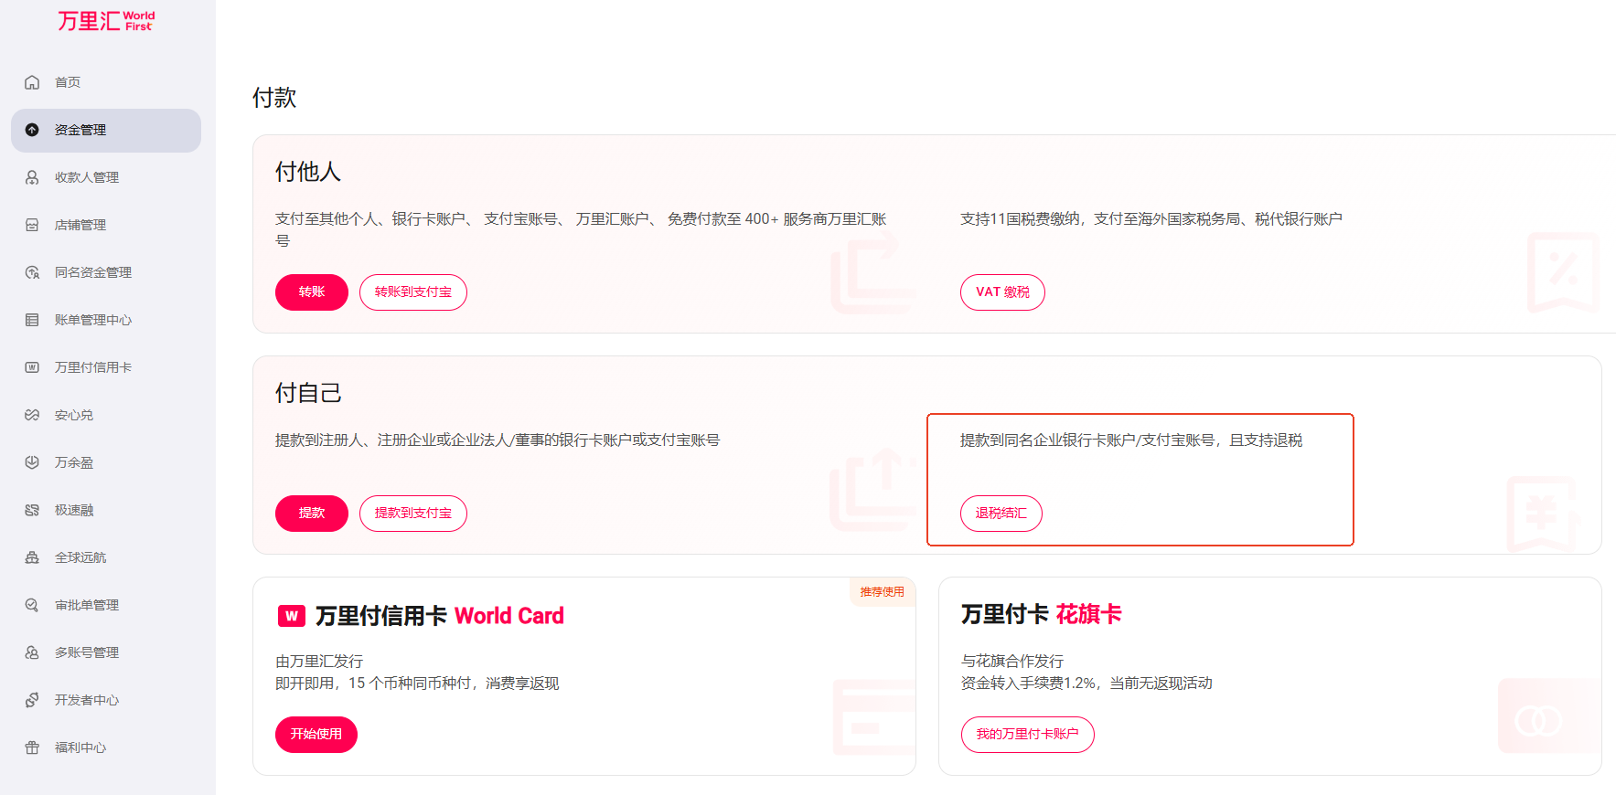The width and height of the screenshot is (1616, 795).
Task: Click the icon beside 全球远航
Action: pyautogui.click(x=32, y=557)
